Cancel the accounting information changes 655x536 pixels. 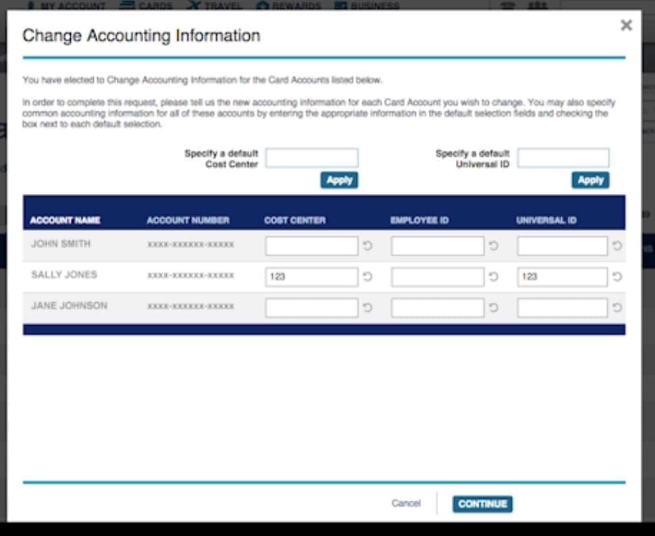pos(406,504)
